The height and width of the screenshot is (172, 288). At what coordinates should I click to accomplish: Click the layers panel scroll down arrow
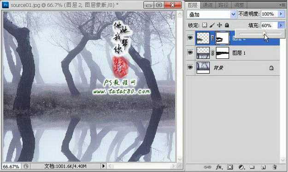click(282, 160)
